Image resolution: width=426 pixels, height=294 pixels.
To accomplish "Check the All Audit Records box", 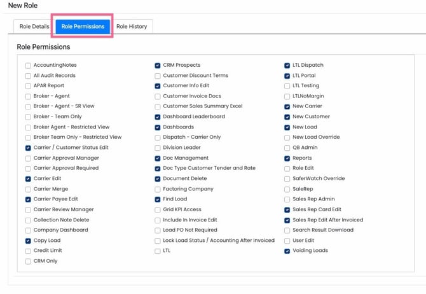I will point(28,76).
